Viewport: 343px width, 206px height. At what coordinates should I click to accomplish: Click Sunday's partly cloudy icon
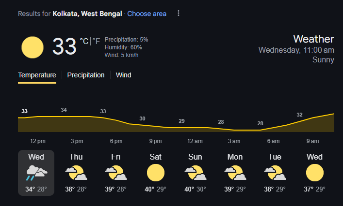pos(195,173)
